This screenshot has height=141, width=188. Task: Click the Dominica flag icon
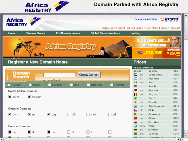136,134
